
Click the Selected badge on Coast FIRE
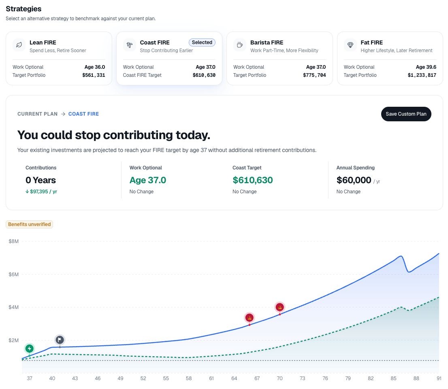coord(202,42)
